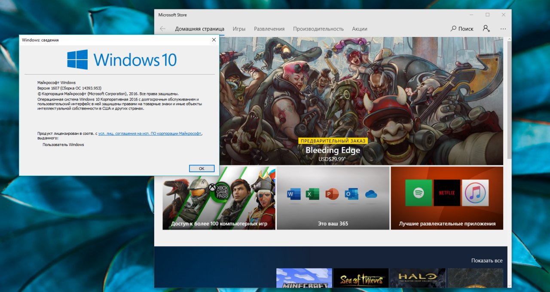The width and height of the screenshot is (550, 292).
Task: Click the Store vertical scrollbar
Action: point(509,101)
